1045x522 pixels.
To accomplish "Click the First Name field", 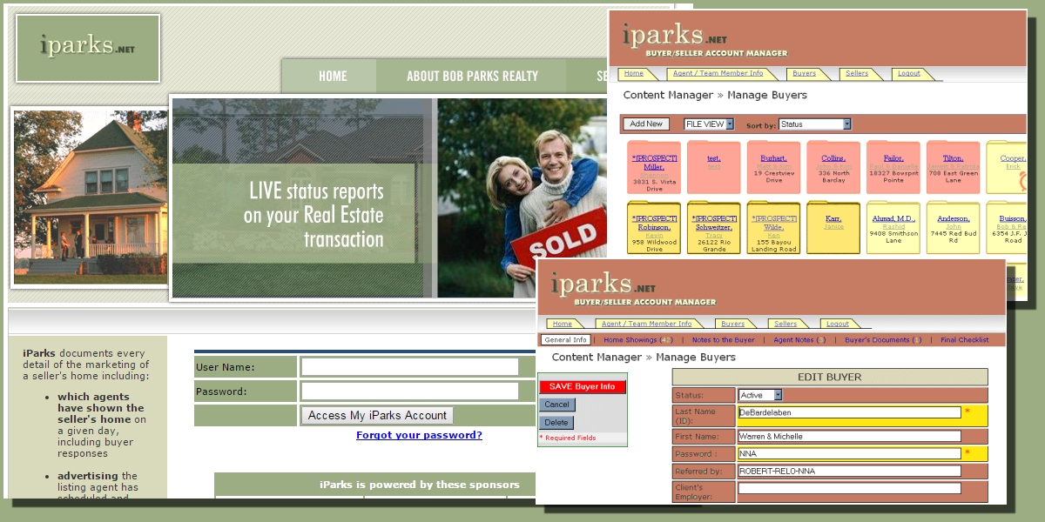I will (849, 436).
